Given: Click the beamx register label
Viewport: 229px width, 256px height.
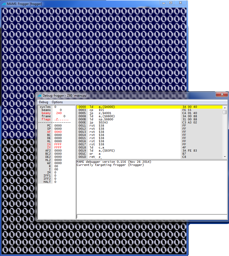Looking at the screenshot, I should [46, 110].
